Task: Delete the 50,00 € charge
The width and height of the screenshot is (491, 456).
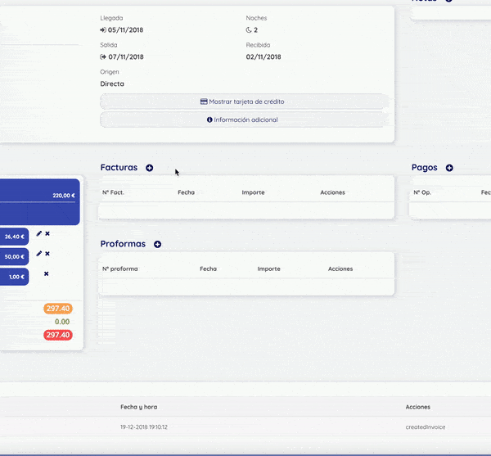Action: click(x=47, y=254)
